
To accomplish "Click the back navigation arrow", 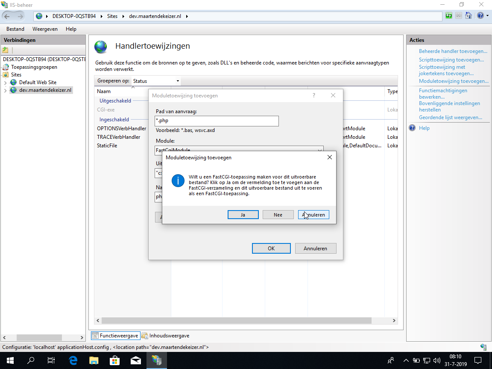I will 7,16.
